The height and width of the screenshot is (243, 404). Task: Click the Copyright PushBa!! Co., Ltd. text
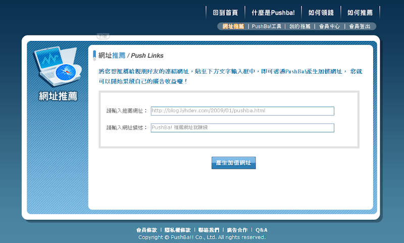tap(202, 237)
